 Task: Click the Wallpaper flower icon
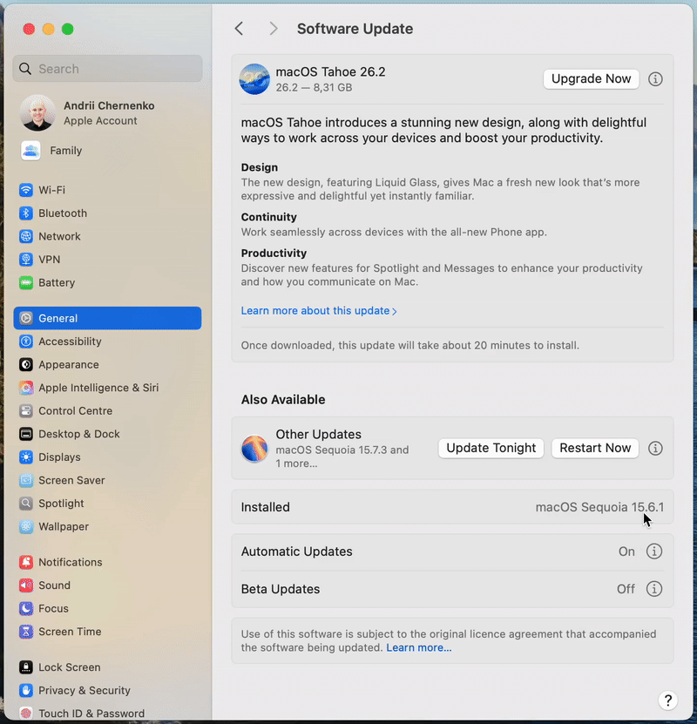point(26,526)
